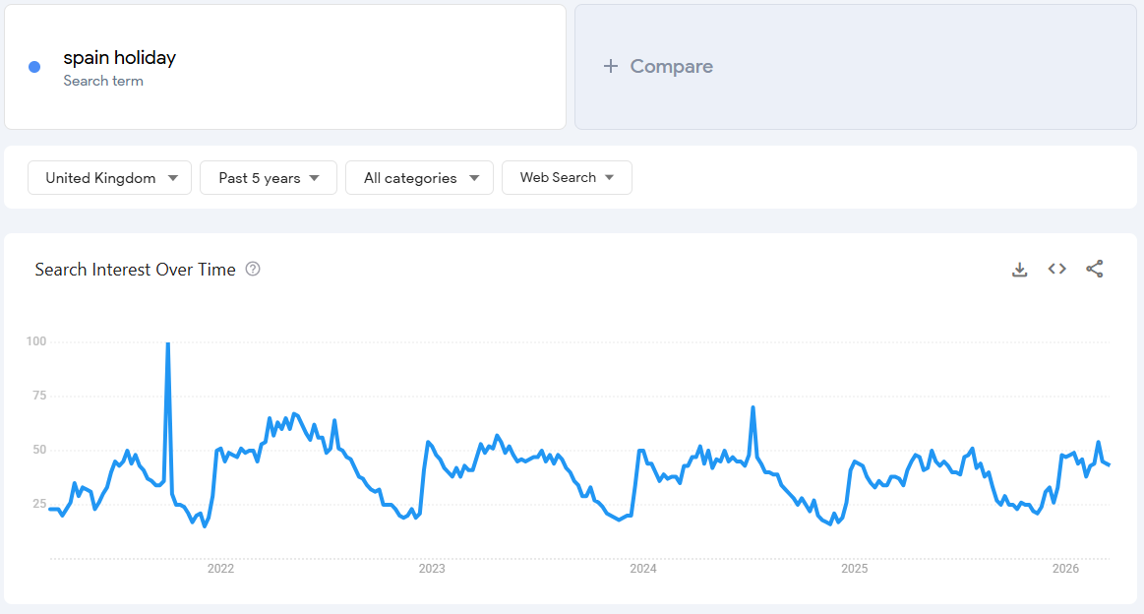Image resolution: width=1144 pixels, height=614 pixels.
Task: Add a comparison term with Compare
Action: 658,66
